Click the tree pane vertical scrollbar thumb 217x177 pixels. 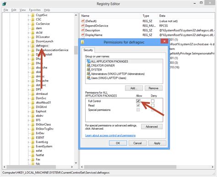(x=76, y=50)
